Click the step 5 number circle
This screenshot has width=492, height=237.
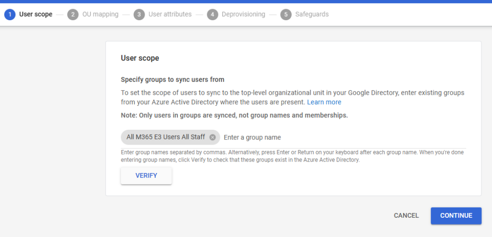pos(286,14)
